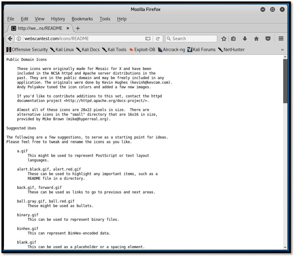
Task: Open the Bookmarks menu
Action: pyautogui.click(x=82, y=19)
